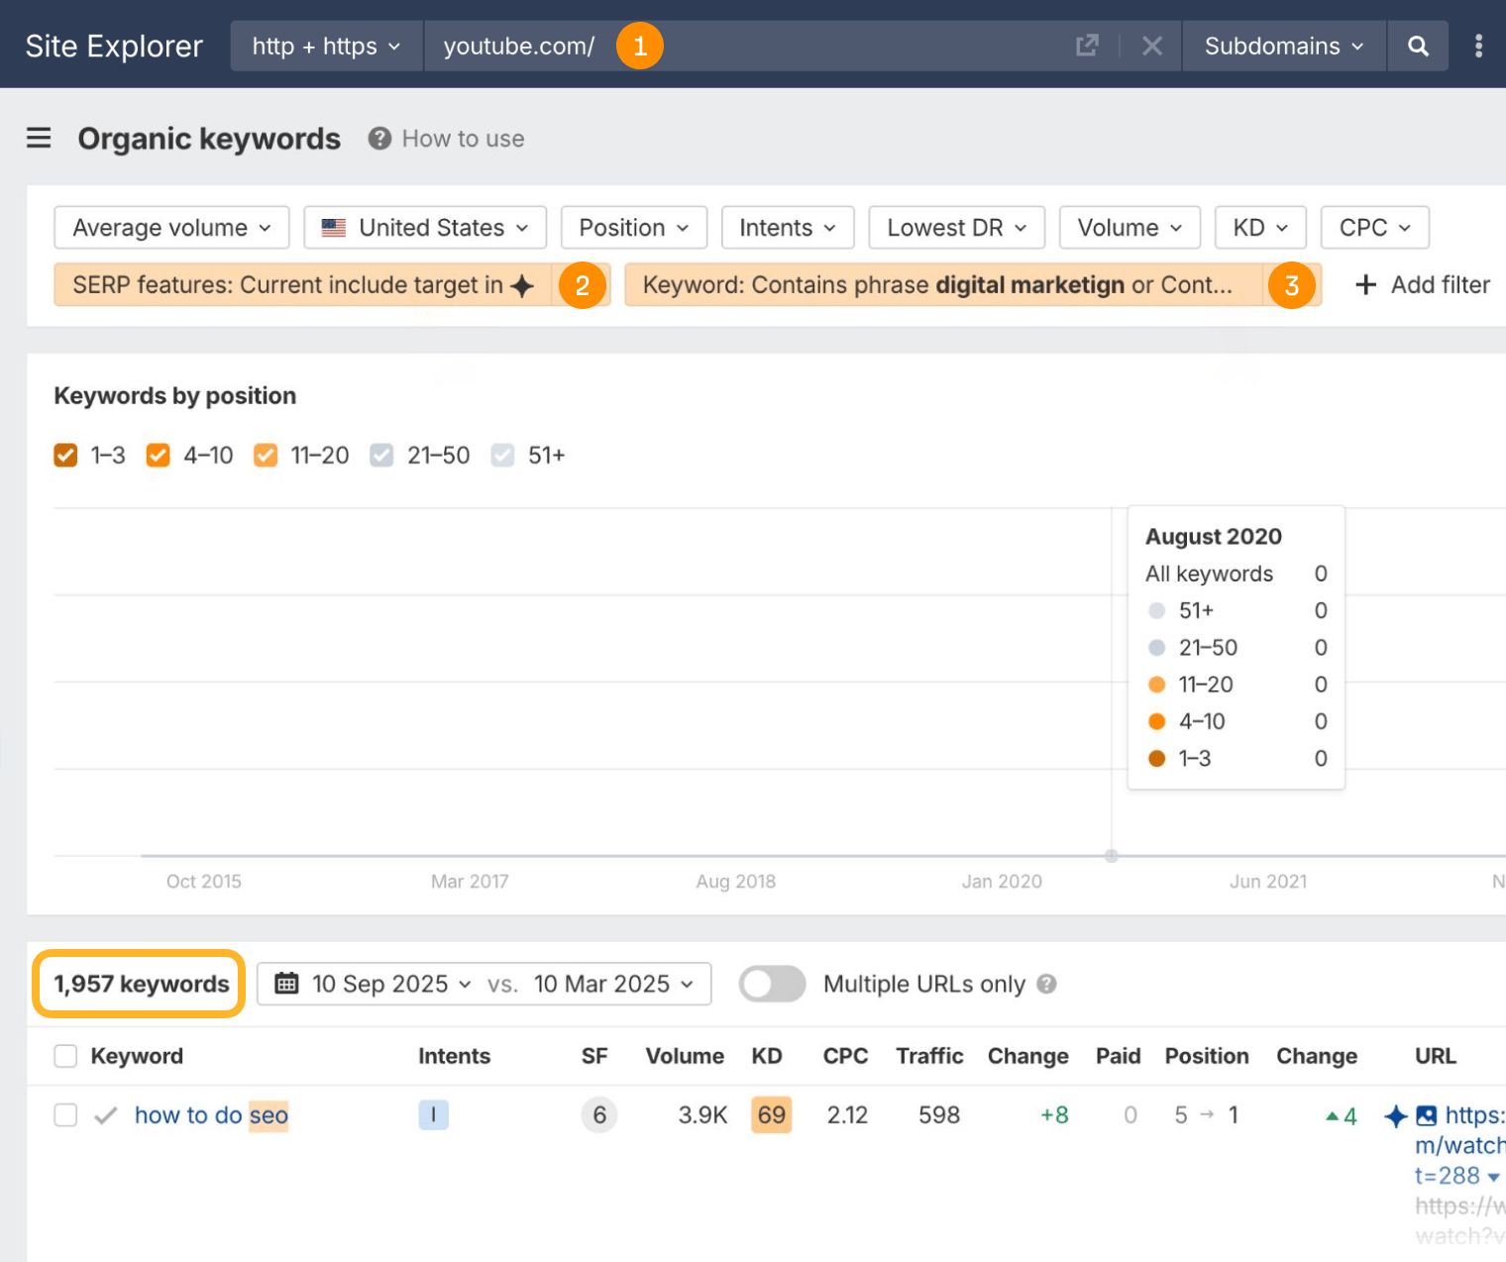1506x1262 pixels.
Task: Open the http + https protocol dropdown
Action: pos(326,46)
